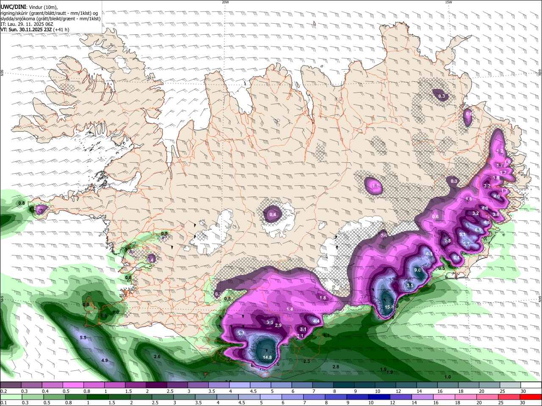Select the '(+41 h)' forecast offset text
Screen dimensions: 542x406
point(61,30)
